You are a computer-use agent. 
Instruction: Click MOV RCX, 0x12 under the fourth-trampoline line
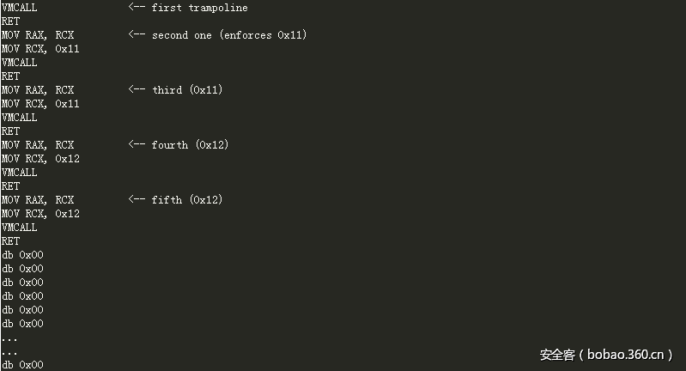pyautogui.click(x=40, y=159)
